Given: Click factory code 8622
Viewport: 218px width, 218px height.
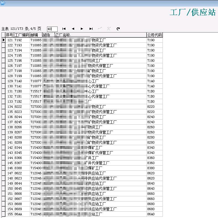Looking at the screenshot, I should coord(18,173).
